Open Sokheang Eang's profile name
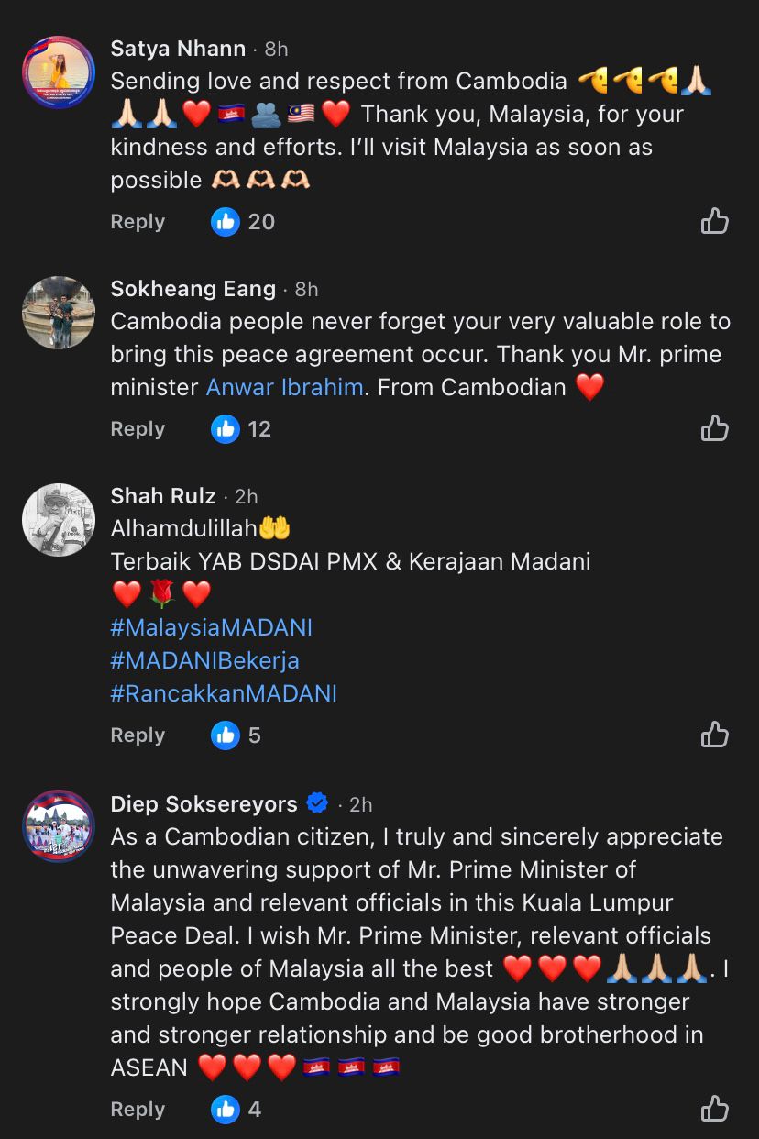Screen dimensions: 759x1139 point(192,289)
